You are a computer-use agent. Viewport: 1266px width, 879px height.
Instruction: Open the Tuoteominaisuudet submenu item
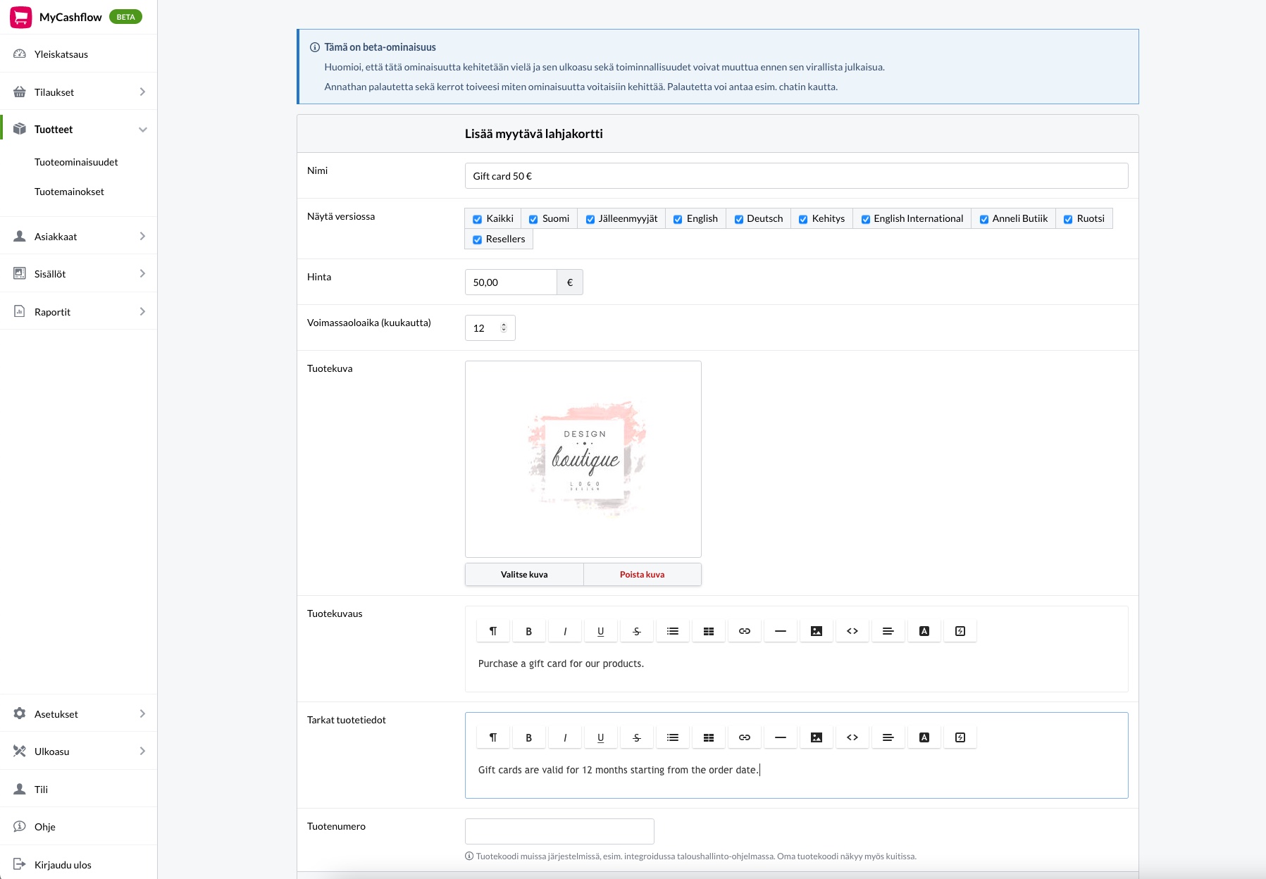[76, 162]
